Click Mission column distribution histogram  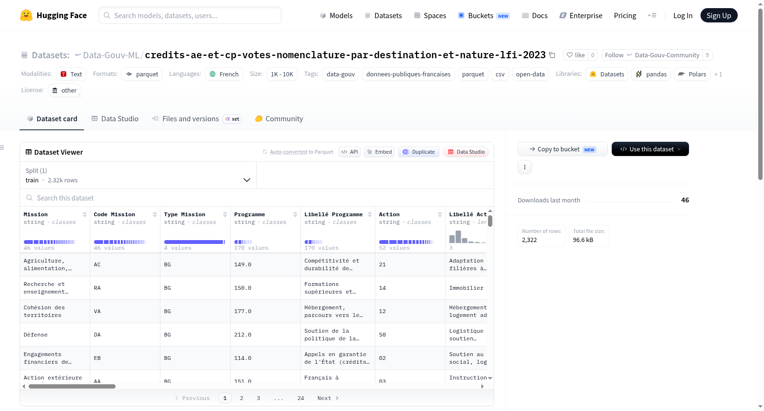50,242
